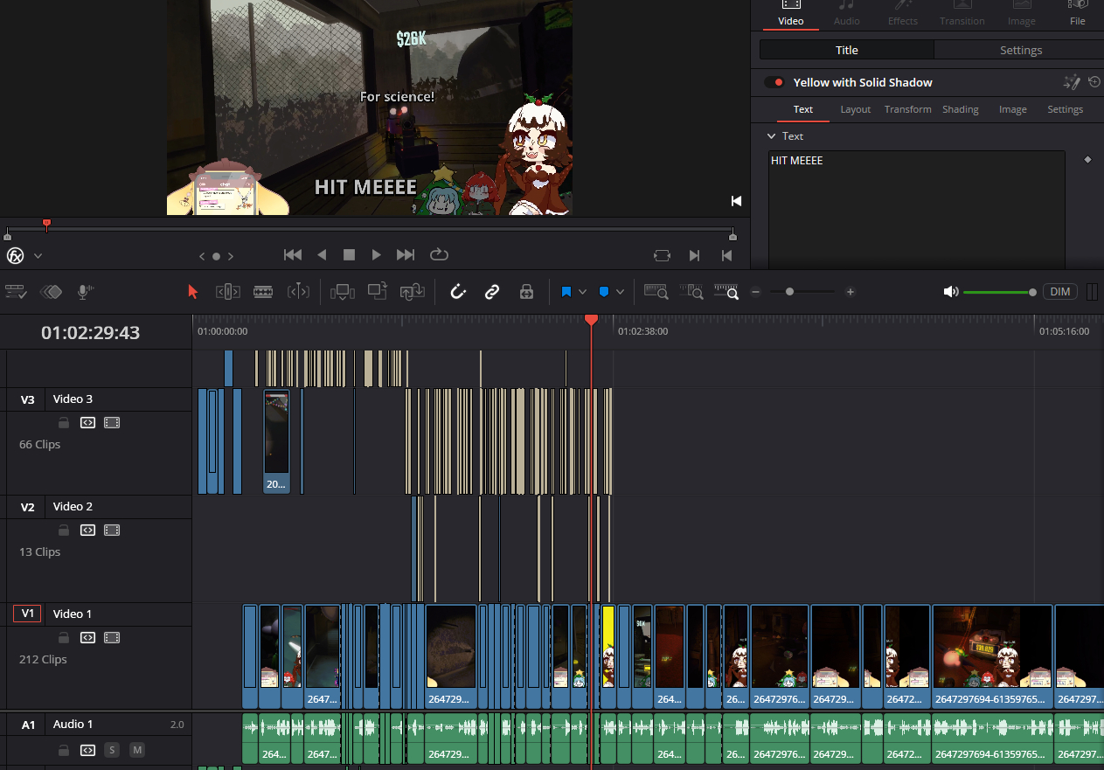
Task: Toggle the linked selection chain icon
Action: (491, 292)
